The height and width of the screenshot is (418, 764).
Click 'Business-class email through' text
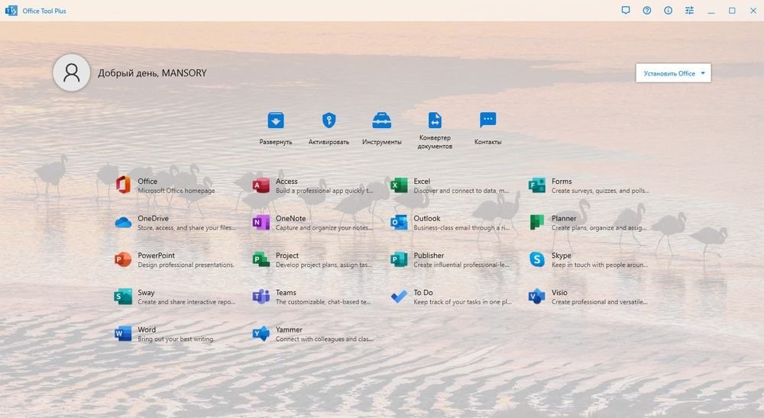pos(461,228)
